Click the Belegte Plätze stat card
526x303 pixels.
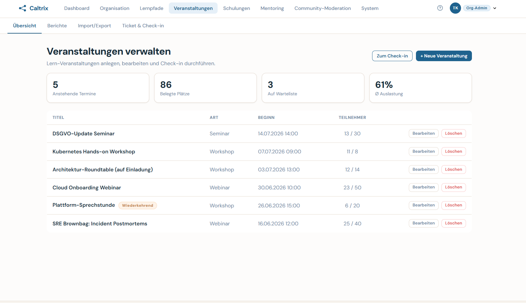click(x=205, y=88)
